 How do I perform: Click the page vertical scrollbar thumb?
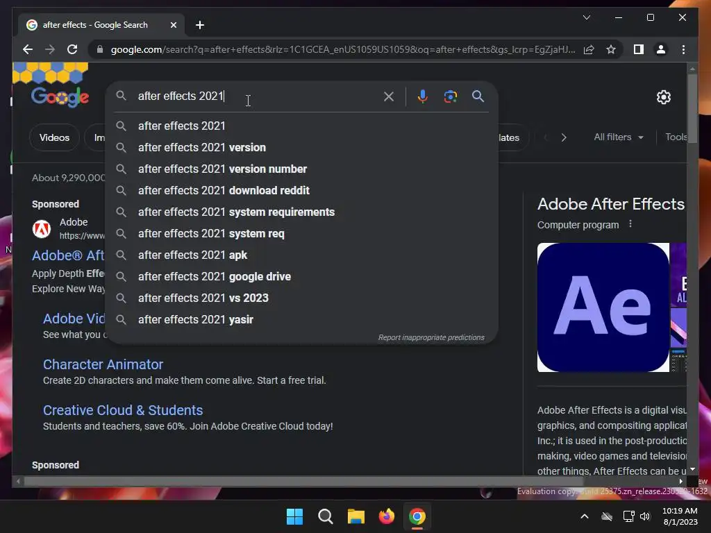(692, 109)
